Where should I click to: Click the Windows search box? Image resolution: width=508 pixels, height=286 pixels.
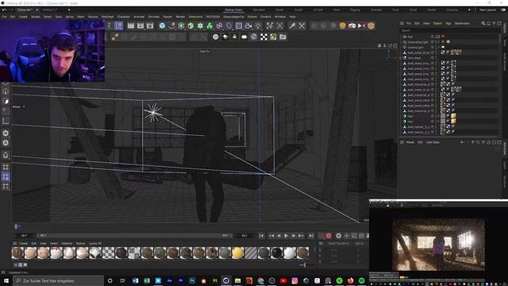tap(59, 280)
